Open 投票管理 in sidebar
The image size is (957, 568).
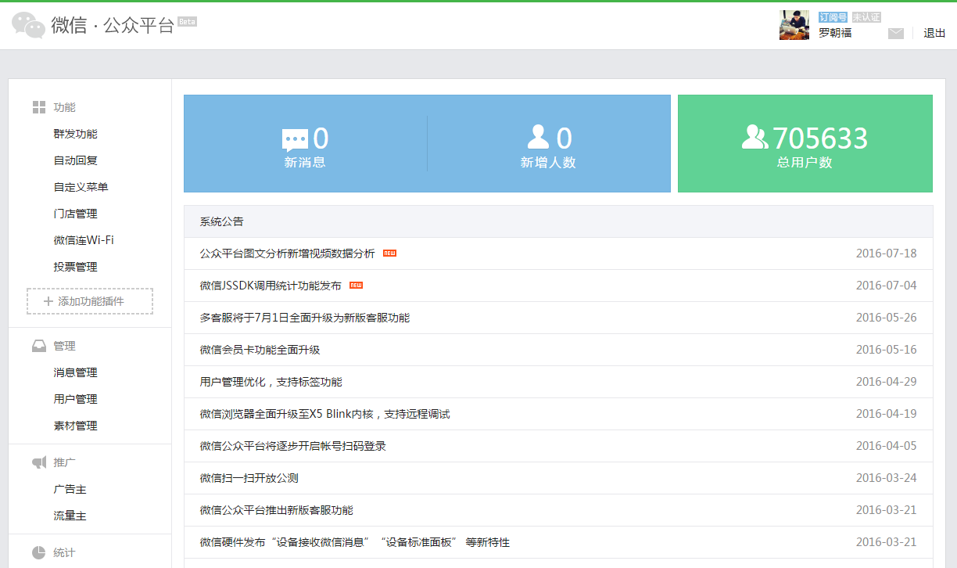(x=76, y=267)
